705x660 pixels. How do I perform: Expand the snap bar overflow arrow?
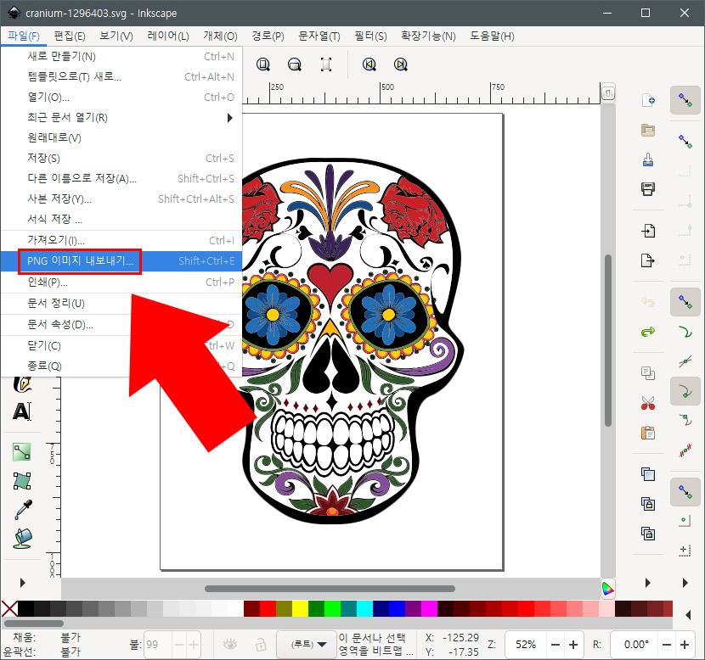[x=685, y=583]
